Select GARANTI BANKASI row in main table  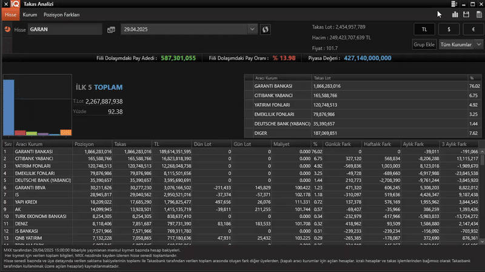pyautogui.click(x=241, y=152)
